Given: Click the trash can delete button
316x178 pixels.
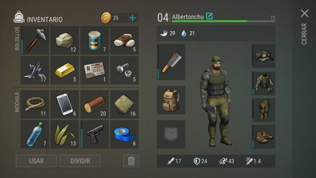Looking at the screenshot, I should [131, 161].
